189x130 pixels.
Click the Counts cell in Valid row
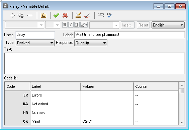156,121
